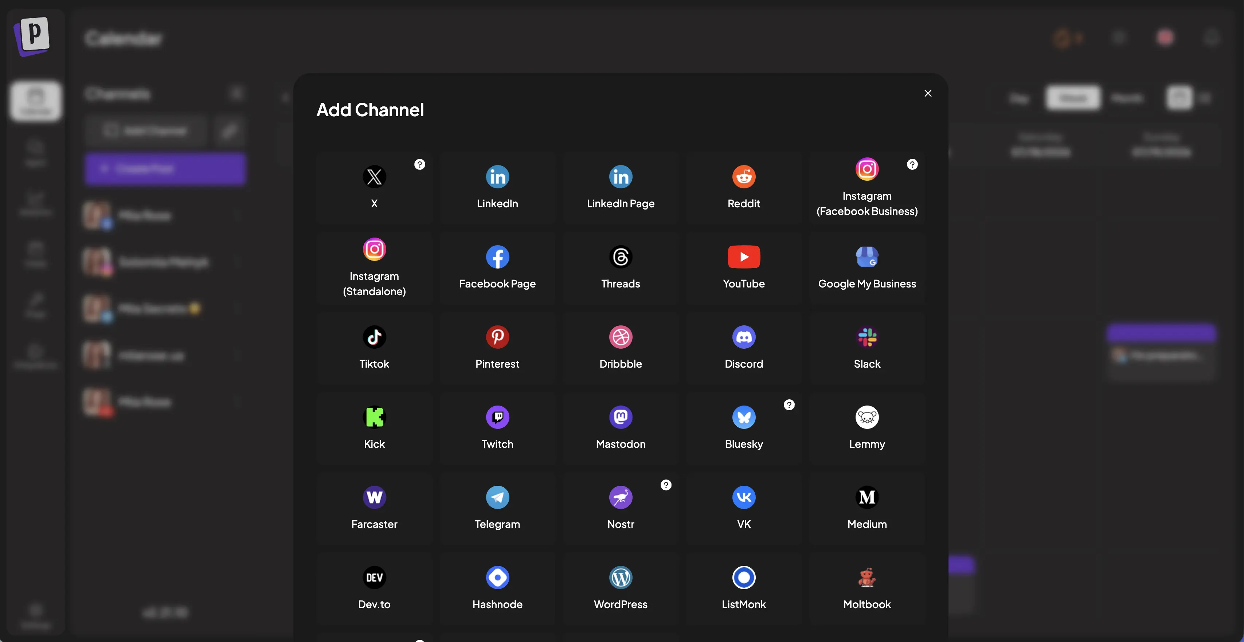Select the Tiktok channel

(374, 348)
